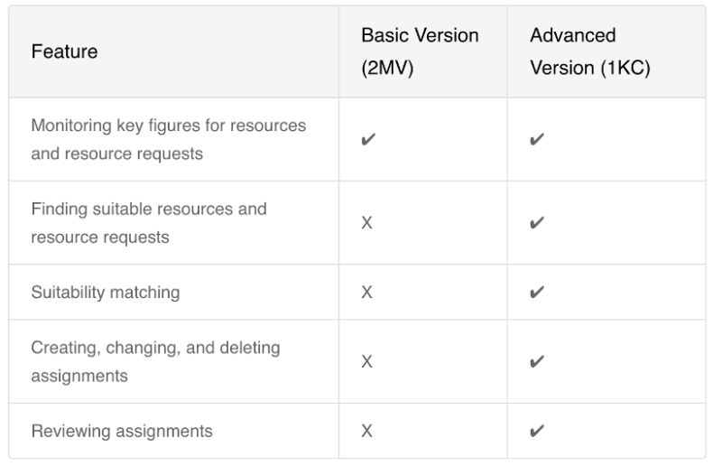
Task: Click the Basic Version (2MV) header
Action: pyautogui.click(x=420, y=52)
